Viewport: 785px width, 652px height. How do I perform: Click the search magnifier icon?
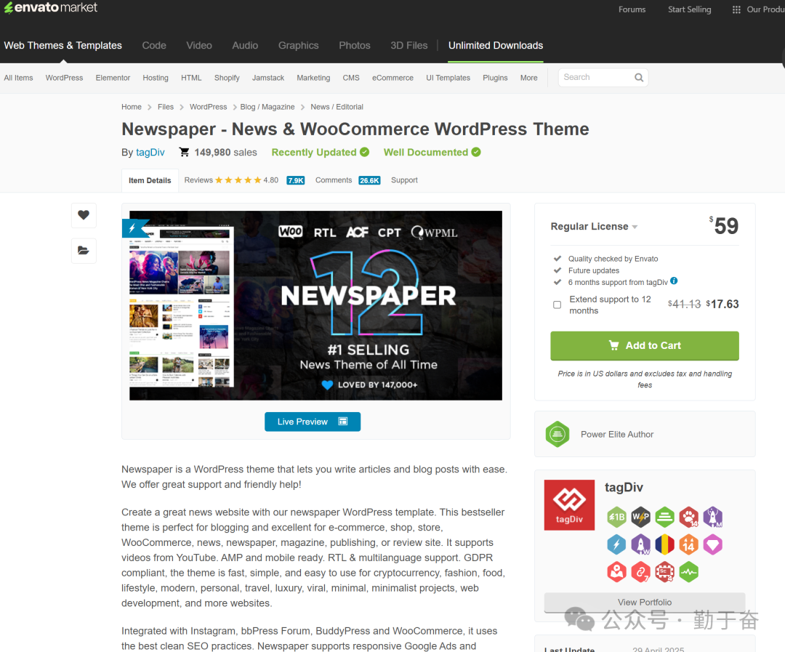click(639, 78)
